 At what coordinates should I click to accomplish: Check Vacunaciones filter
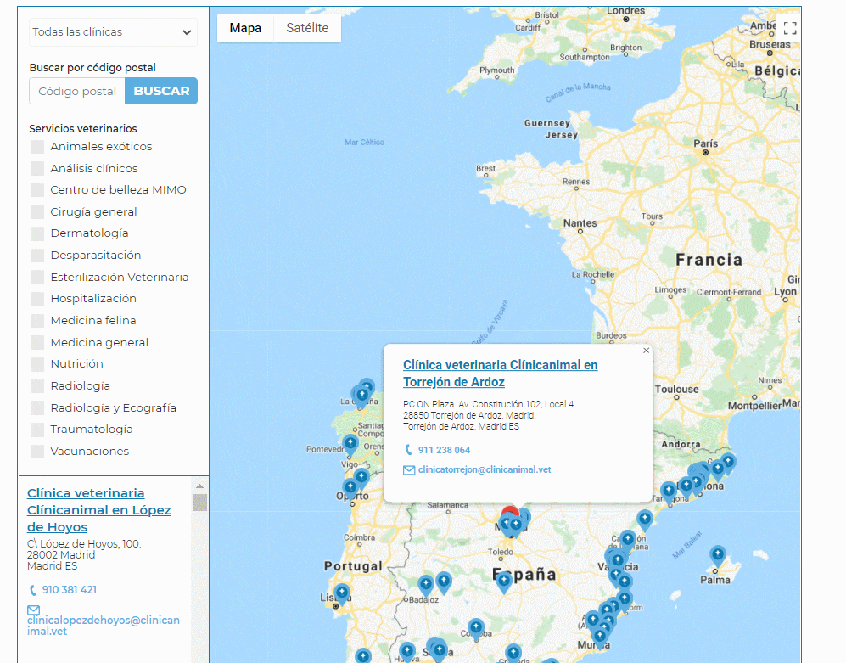37,451
